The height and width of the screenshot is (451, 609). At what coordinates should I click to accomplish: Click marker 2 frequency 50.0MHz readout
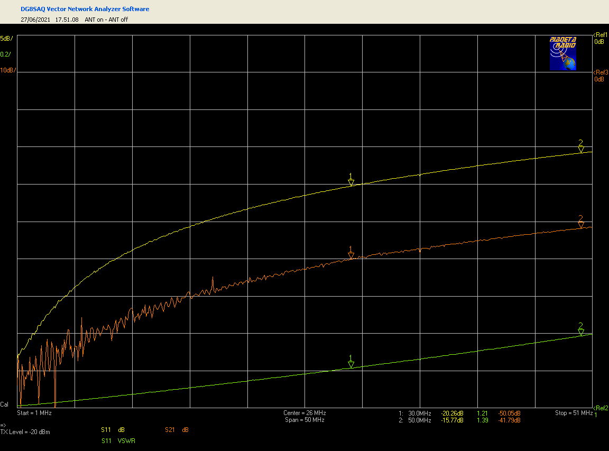[419, 420]
